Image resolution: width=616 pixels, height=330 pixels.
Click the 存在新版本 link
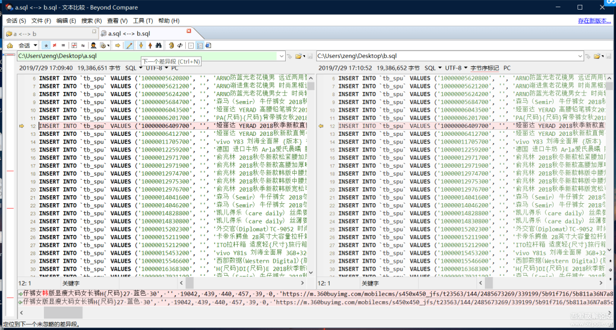pos(594,21)
